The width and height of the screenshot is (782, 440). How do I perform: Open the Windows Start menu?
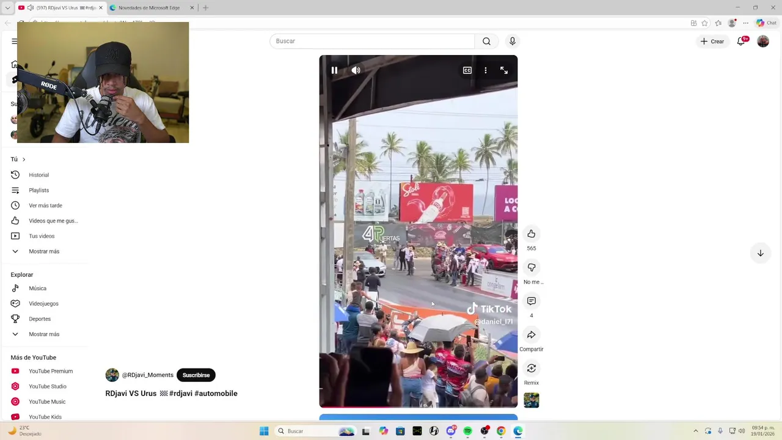tap(264, 431)
